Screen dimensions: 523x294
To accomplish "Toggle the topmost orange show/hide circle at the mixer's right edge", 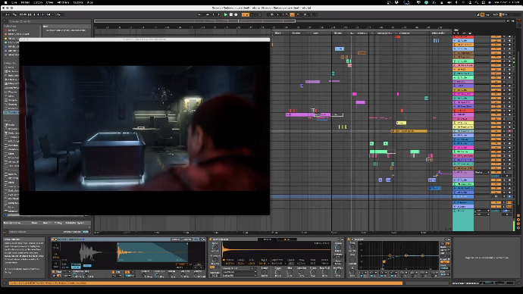I will click(518, 216).
